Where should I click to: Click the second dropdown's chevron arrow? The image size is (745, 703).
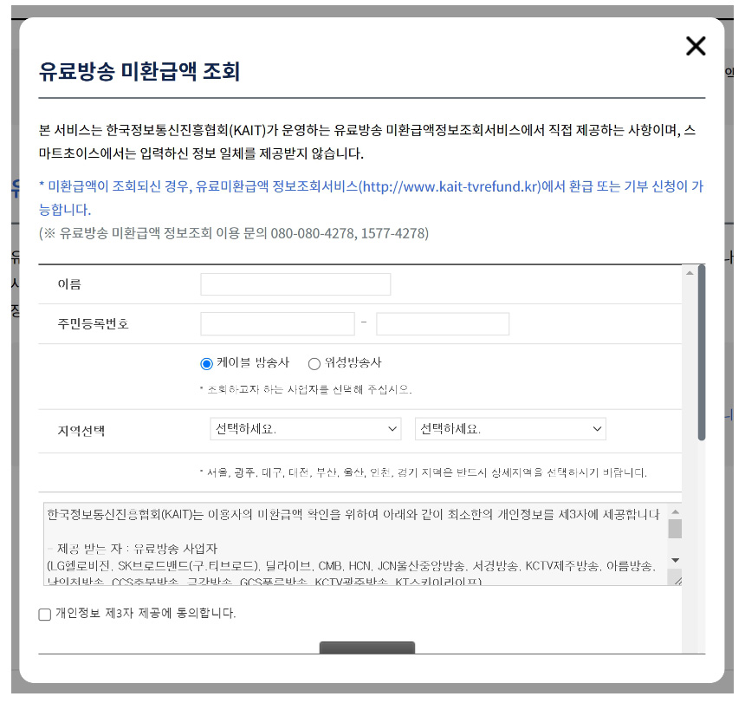(x=597, y=428)
